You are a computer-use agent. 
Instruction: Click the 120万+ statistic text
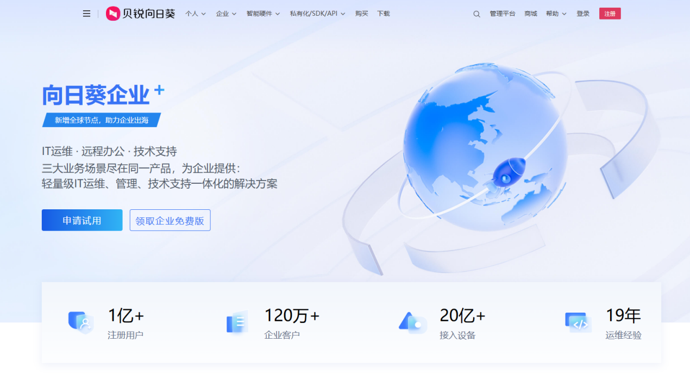pyautogui.click(x=292, y=315)
